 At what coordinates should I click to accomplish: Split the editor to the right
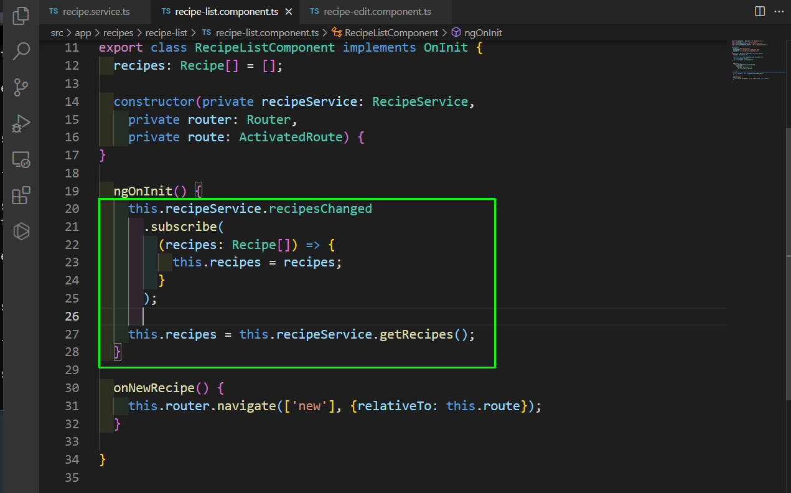(759, 11)
